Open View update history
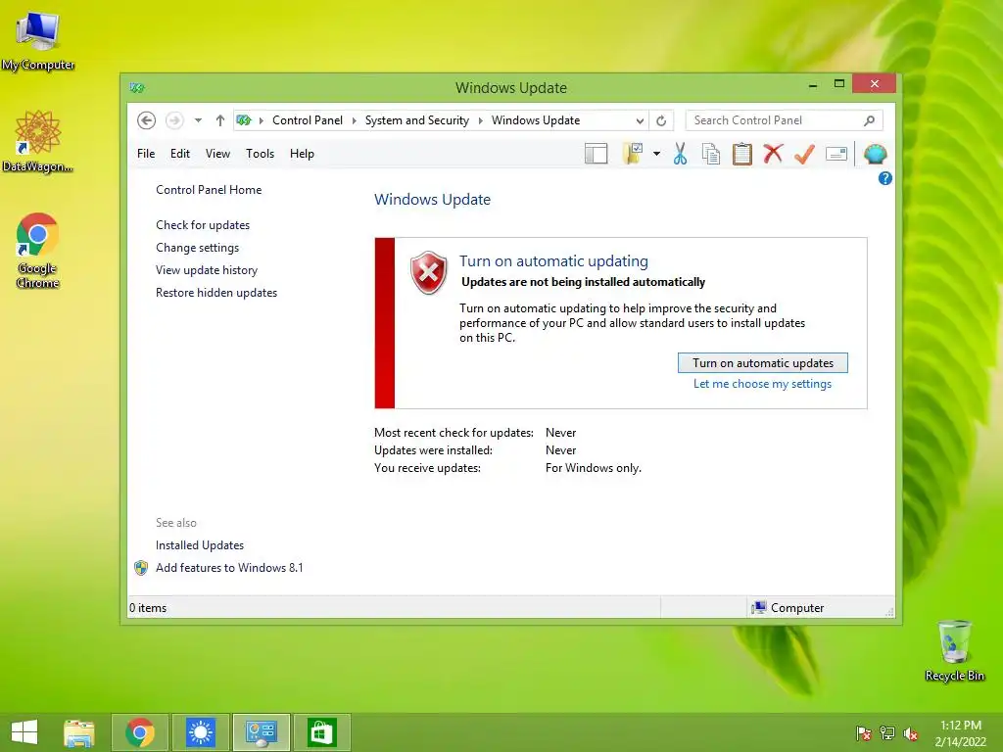This screenshot has height=752, width=1003. click(207, 270)
